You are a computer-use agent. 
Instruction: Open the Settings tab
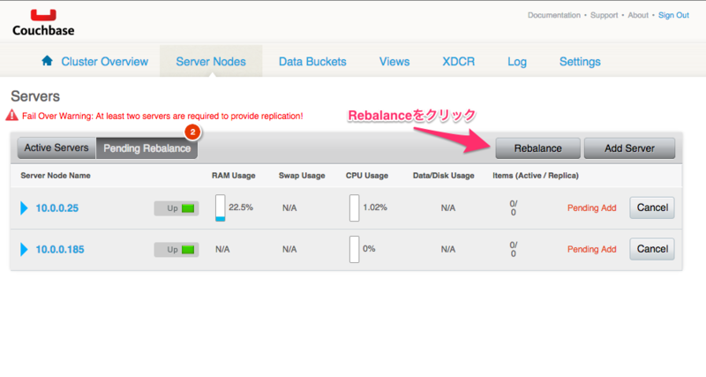click(580, 62)
